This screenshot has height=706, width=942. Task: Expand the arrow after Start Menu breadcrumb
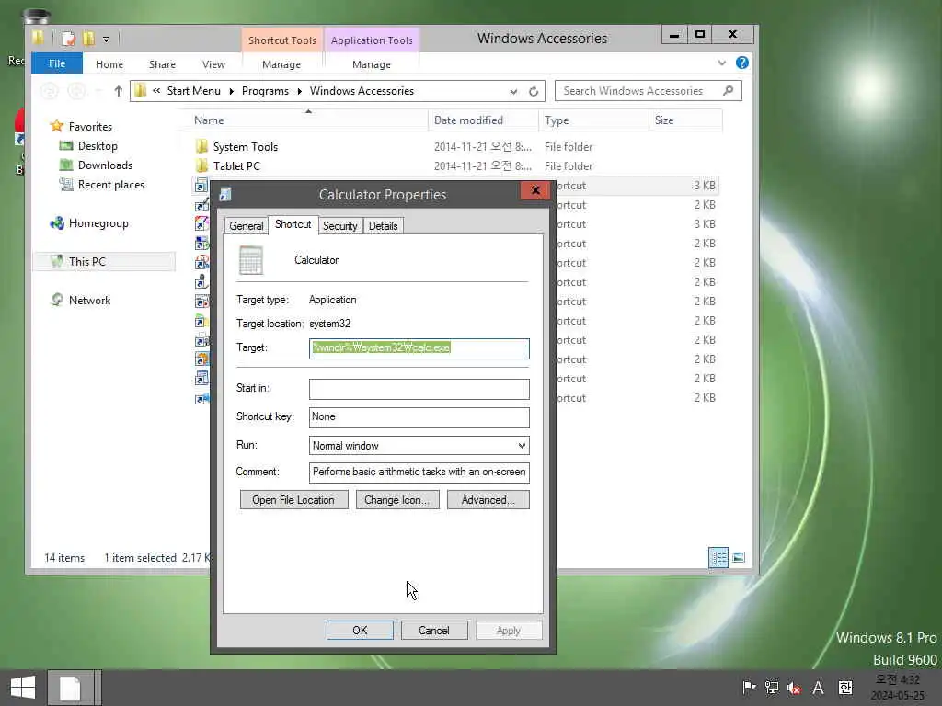pyautogui.click(x=231, y=91)
